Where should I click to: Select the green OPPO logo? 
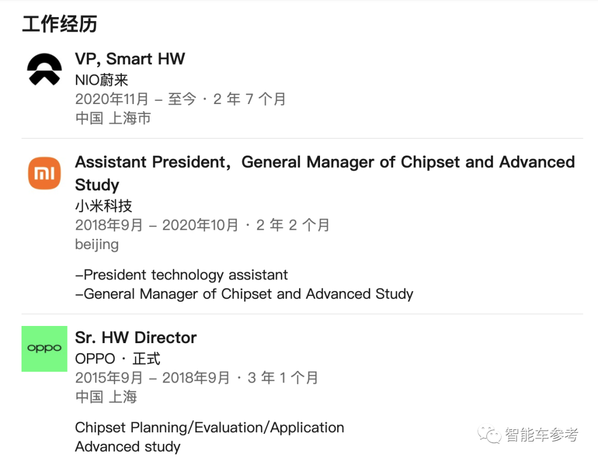pyautogui.click(x=44, y=349)
